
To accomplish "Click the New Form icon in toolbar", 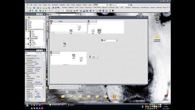I will point(36,11).
